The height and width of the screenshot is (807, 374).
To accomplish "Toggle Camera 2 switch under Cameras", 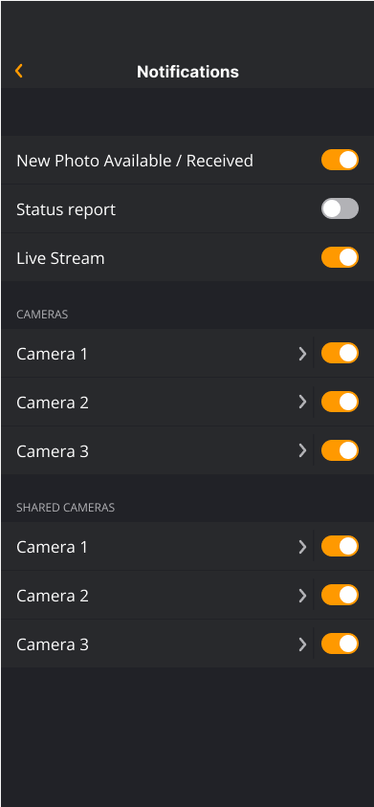I will point(340,402).
